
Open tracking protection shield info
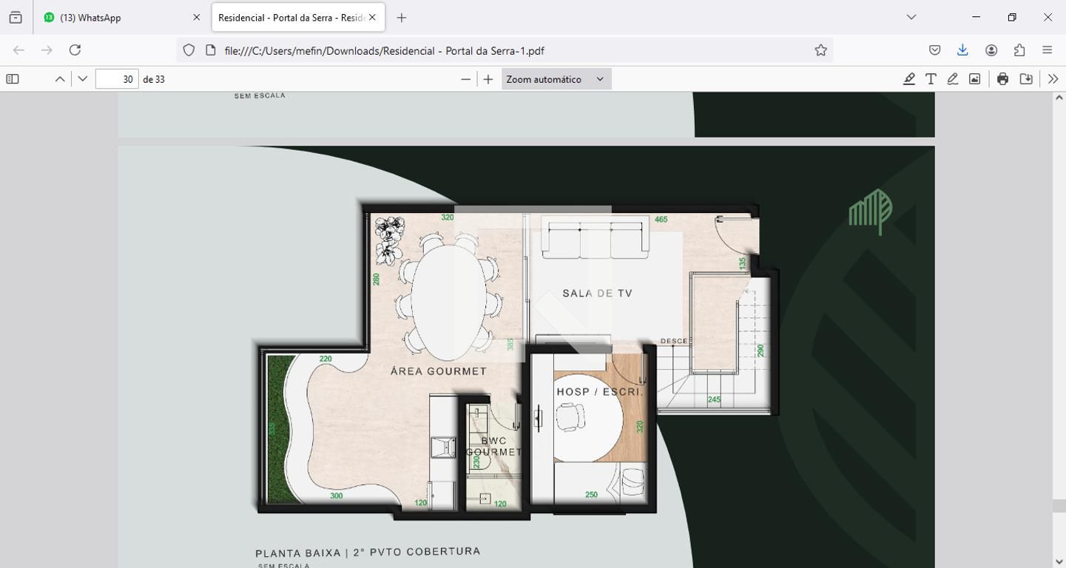click(x=189, y=50)
